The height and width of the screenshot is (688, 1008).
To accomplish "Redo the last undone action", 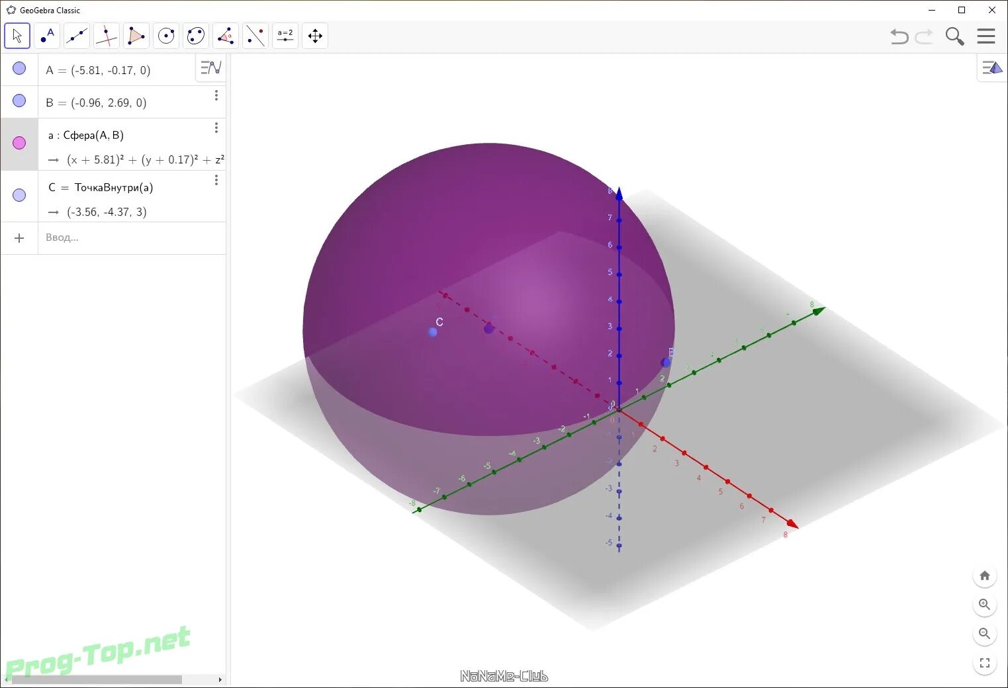I will pos(924,36).
